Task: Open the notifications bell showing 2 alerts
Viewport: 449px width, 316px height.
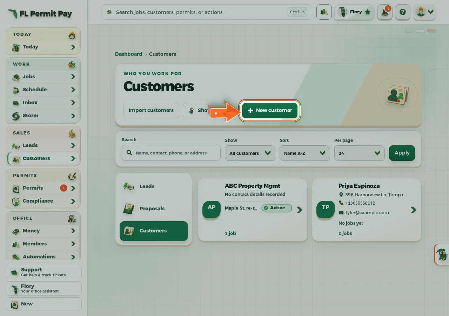Action: (385, 12)
